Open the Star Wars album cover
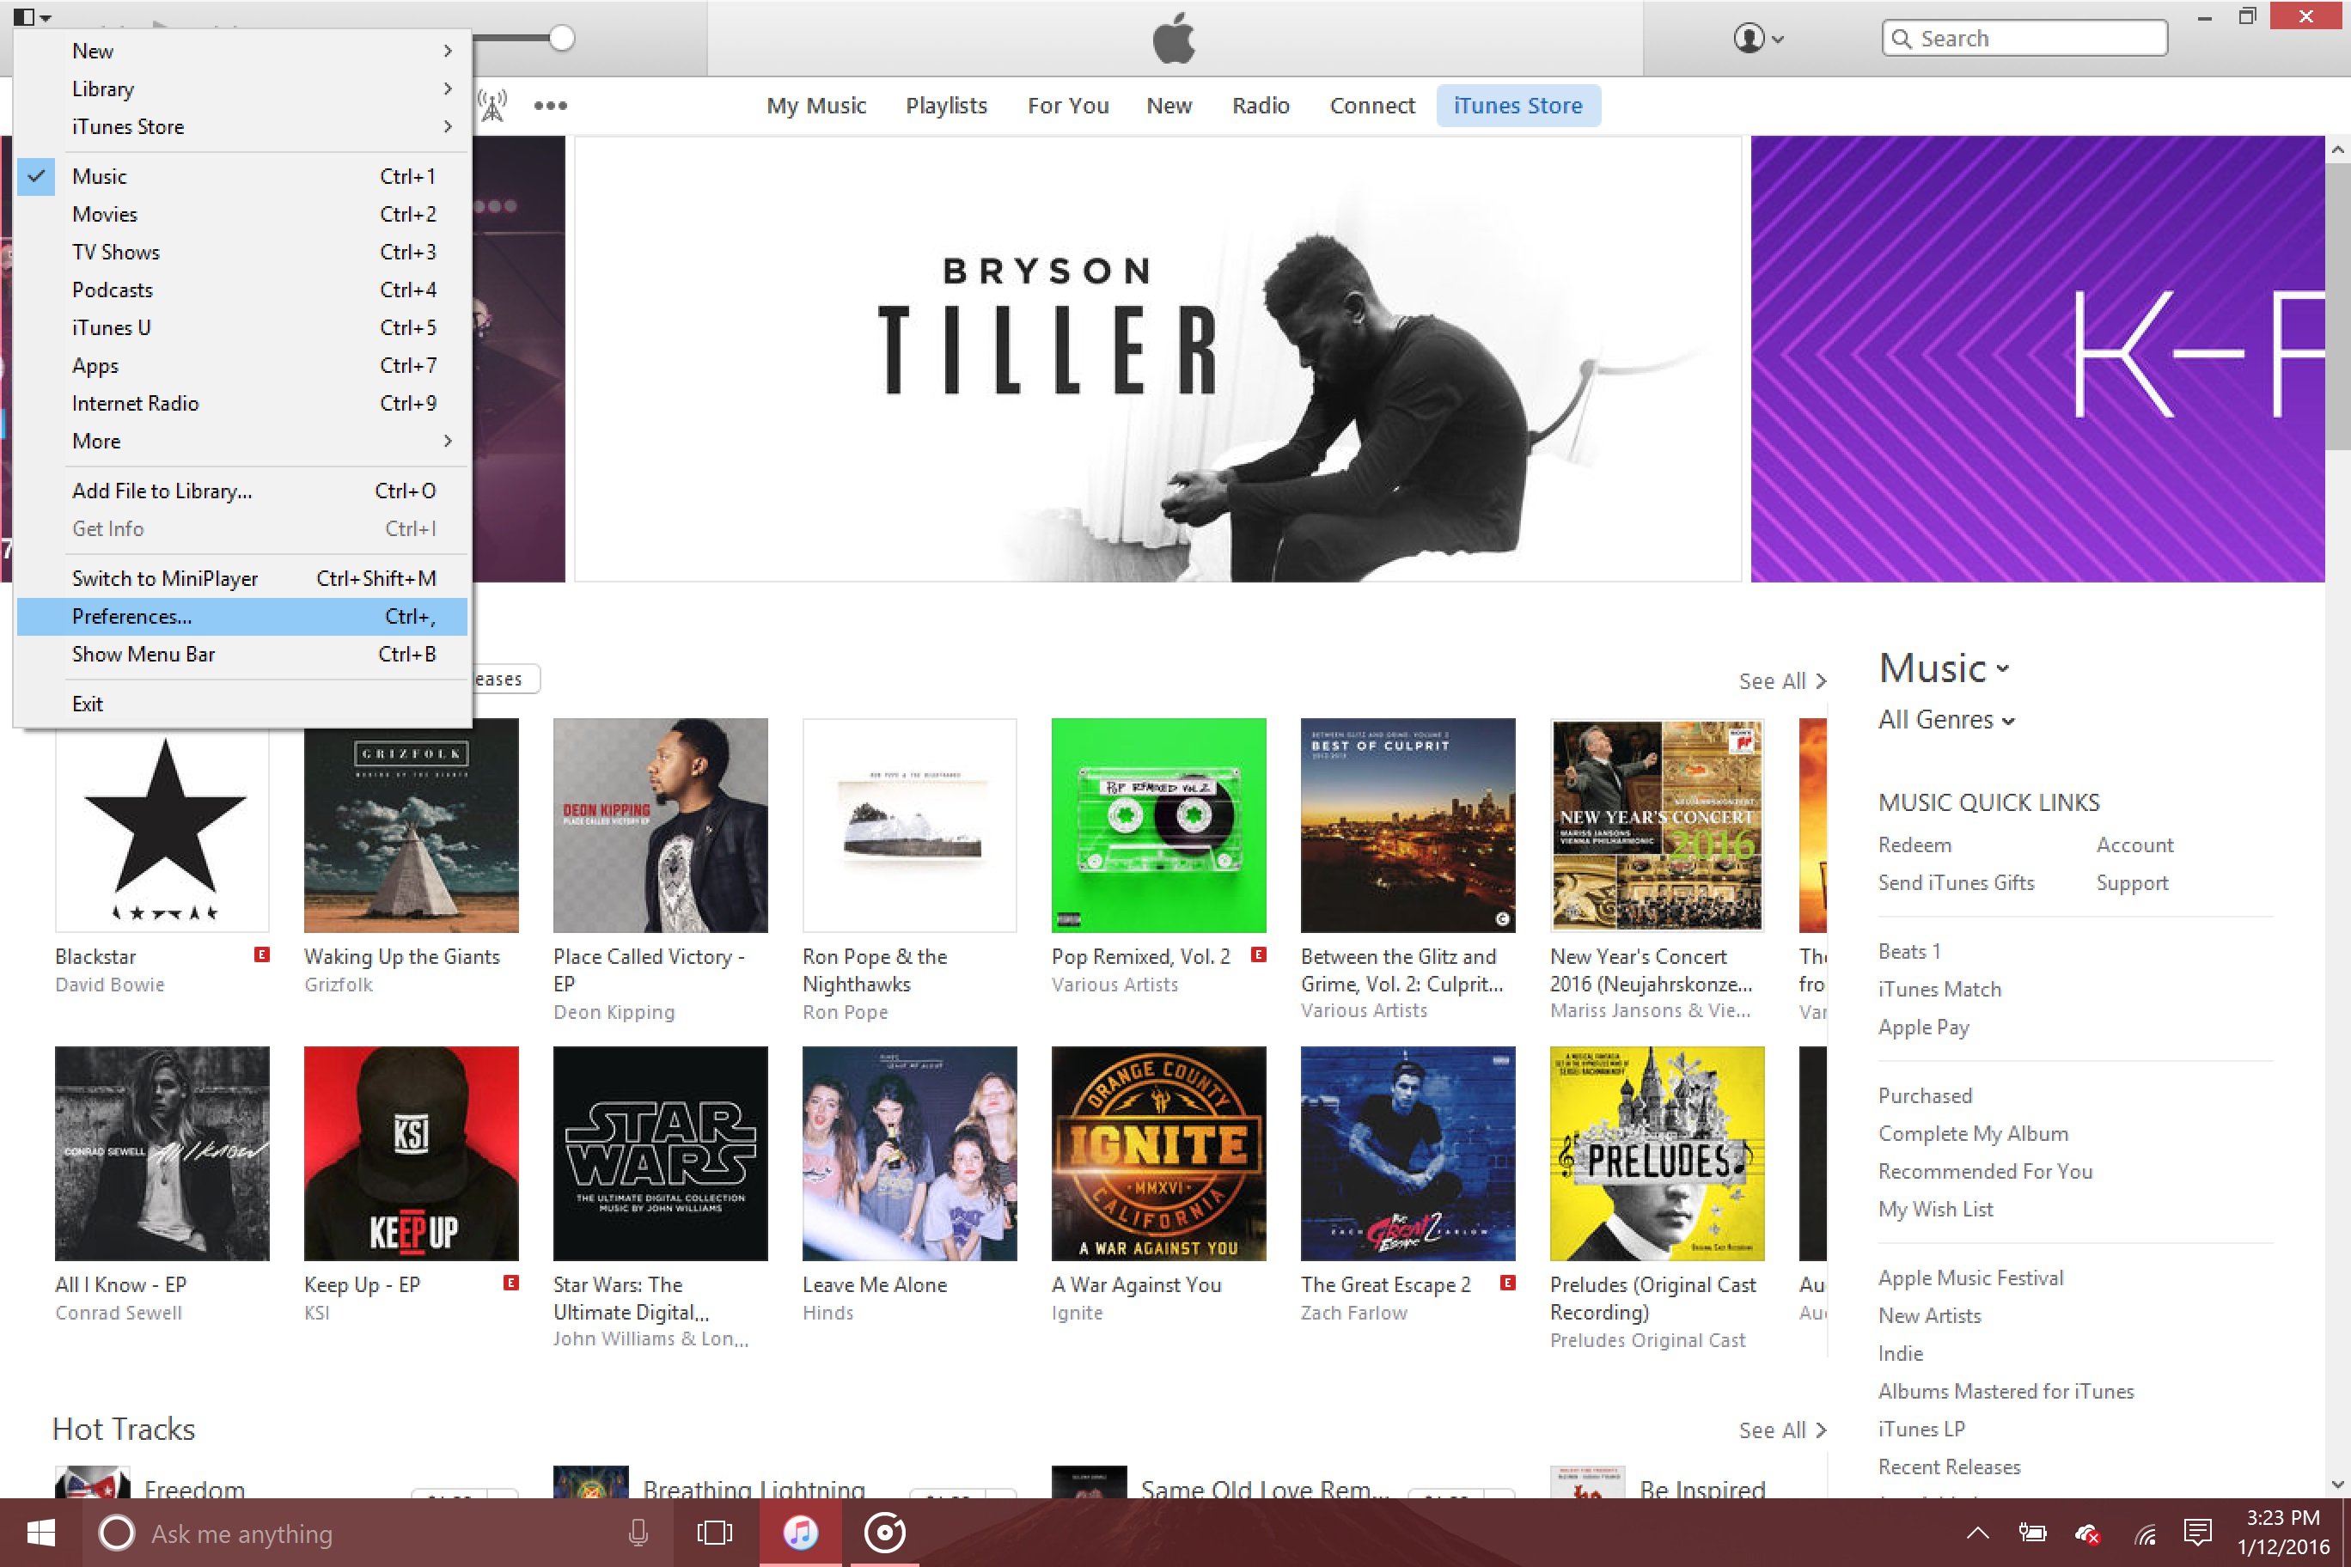2351x1567 pixels. tap(661, 1153)
